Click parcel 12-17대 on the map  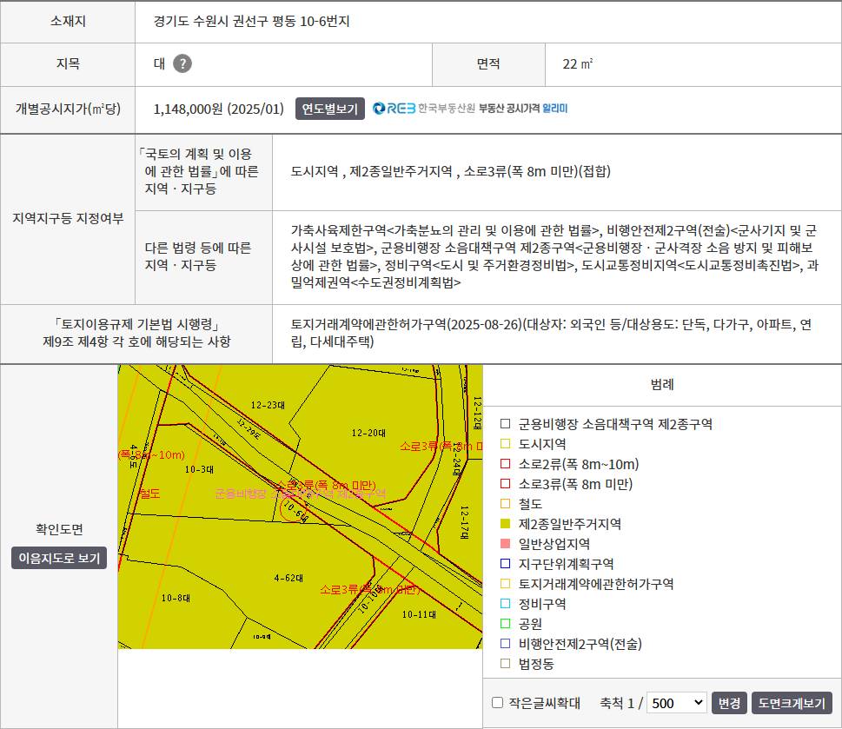click(x=465, y=522)
